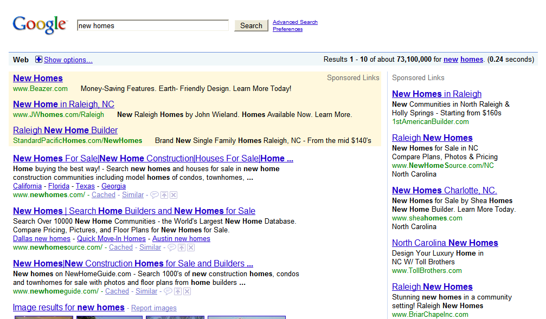
Task: Click 'new' link in results summary
Action: click(x=451, y=60)
